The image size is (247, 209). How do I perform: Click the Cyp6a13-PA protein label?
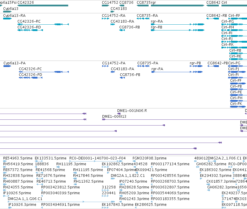pyautogui.click(x=15, y=63)
